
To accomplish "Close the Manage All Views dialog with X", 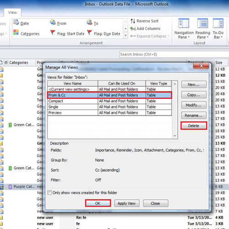I will (x=201, y=65).
